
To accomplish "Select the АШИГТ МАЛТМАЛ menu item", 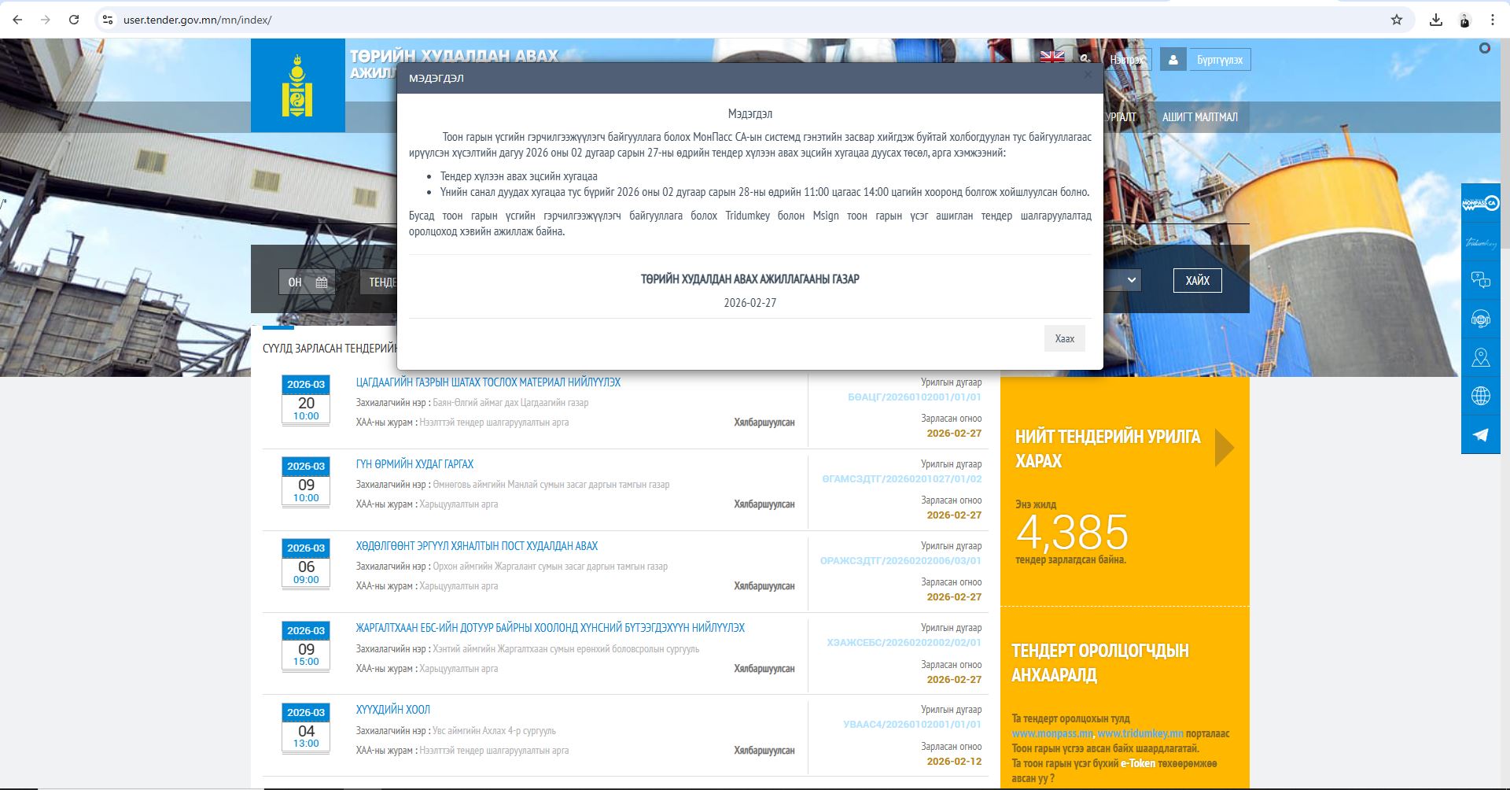I will (x=1199, y=117).
